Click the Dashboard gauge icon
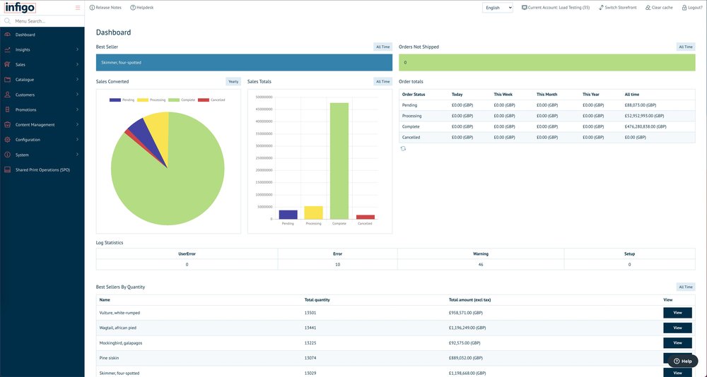Image resolution: width=707 pixels, height=377 pixels. tap(7, 35)
